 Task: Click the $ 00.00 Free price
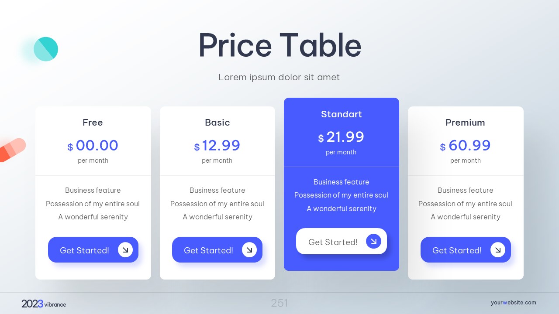[93, 146]
